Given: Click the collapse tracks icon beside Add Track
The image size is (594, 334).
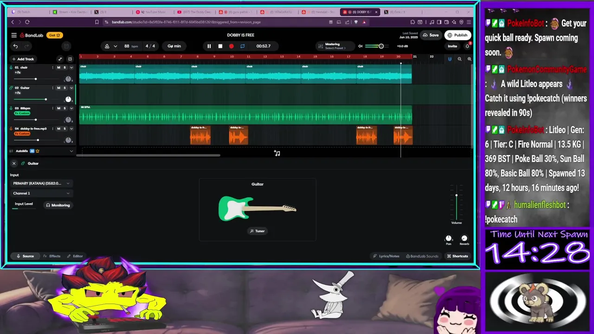Looking at the screenshot, I should (70, 59).
